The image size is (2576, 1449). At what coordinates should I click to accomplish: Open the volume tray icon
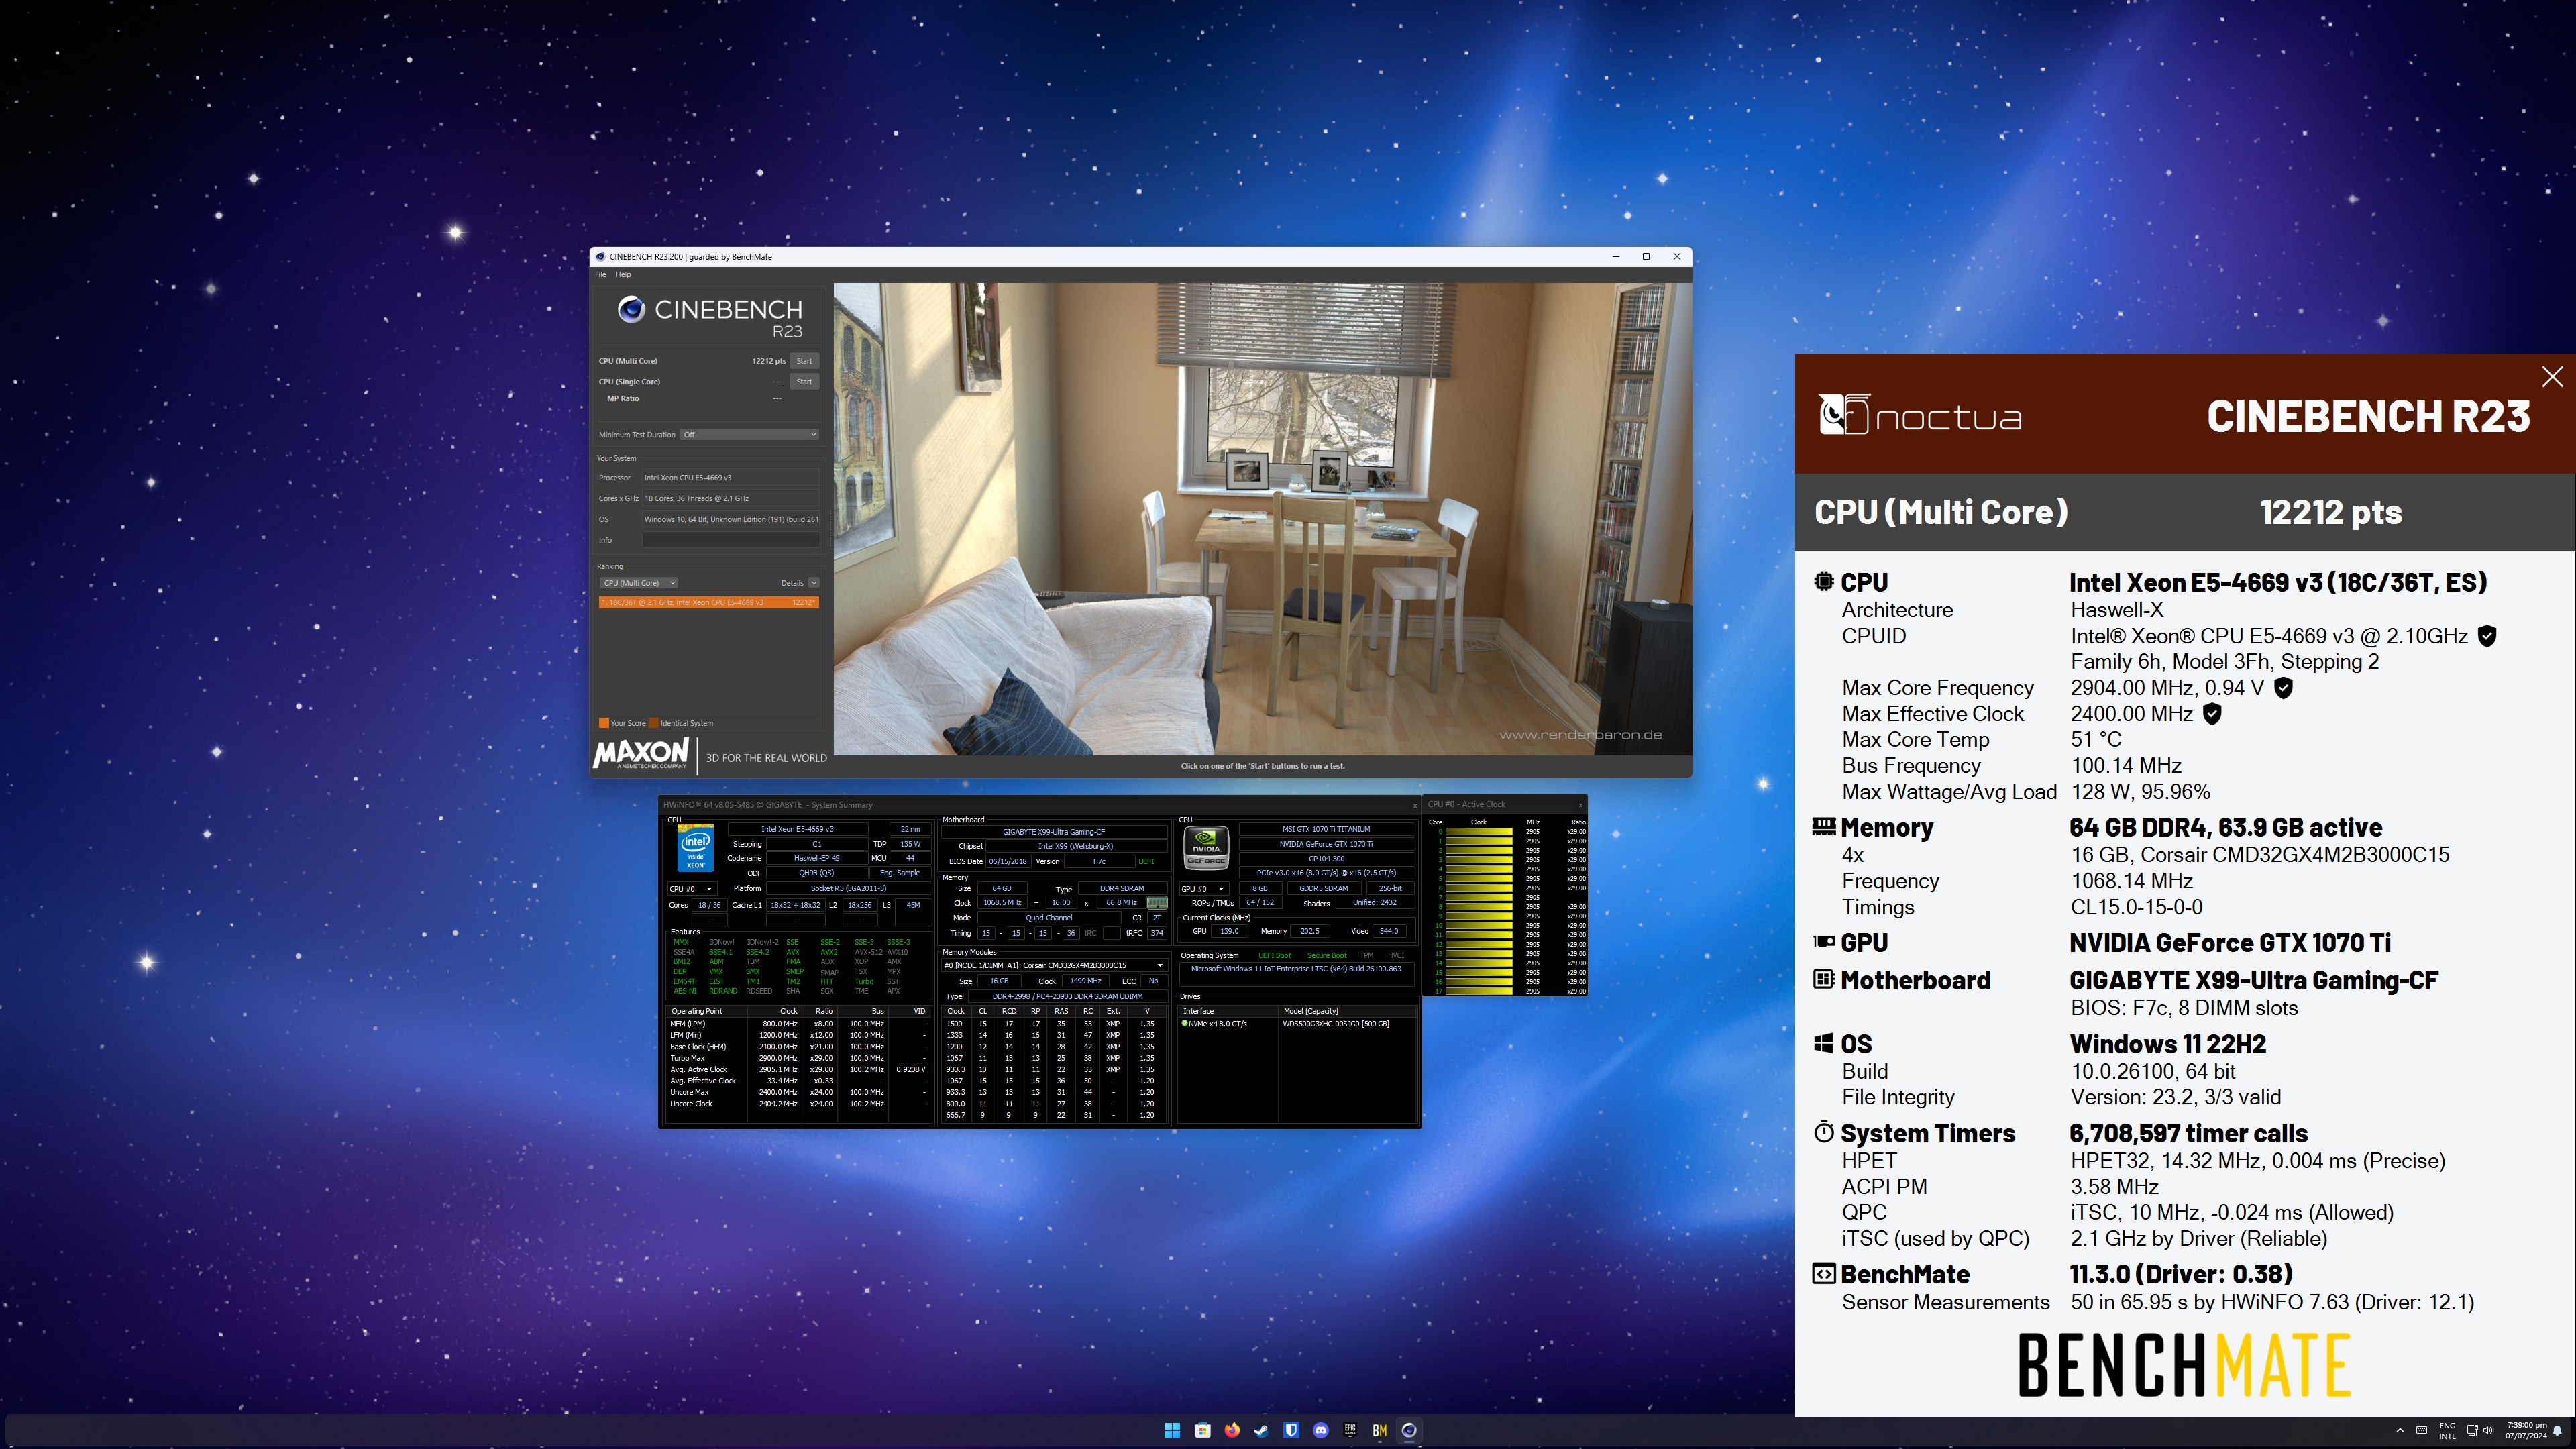click(x=2488, y=1430)
